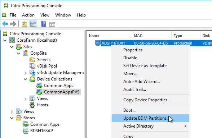This screenshot has height=138, width=212.
Task: Select RDSH16SAP store label
Action: click(x=41, y=131)
